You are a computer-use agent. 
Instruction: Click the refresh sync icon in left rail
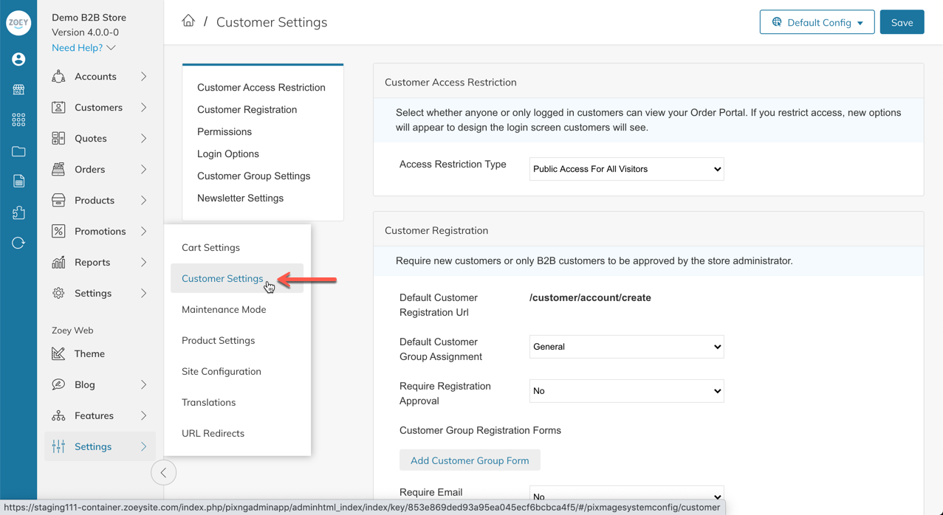(18, 243)
